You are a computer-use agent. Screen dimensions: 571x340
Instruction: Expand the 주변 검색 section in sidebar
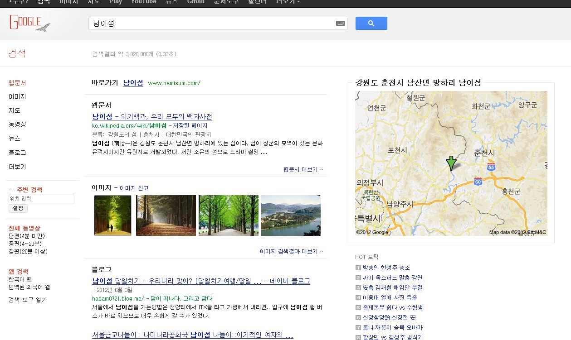tap(25, 190)
